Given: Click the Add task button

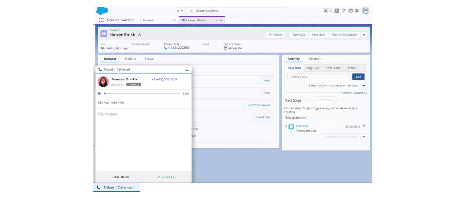Looking at the screenshot, I should click(358, 77).
